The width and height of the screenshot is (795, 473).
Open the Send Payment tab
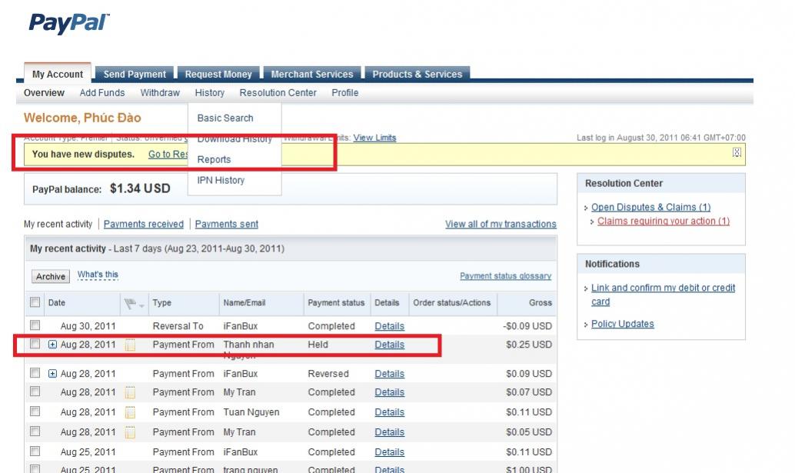[135, 74]
